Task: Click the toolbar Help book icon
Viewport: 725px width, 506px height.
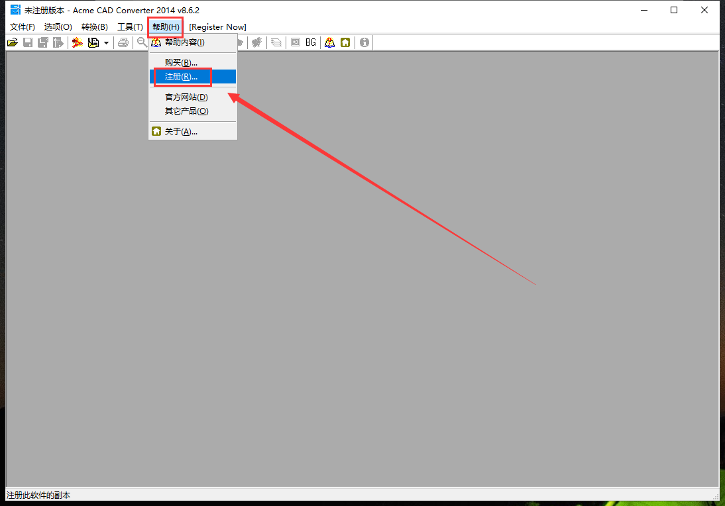Action: click(x=329, y=42)
